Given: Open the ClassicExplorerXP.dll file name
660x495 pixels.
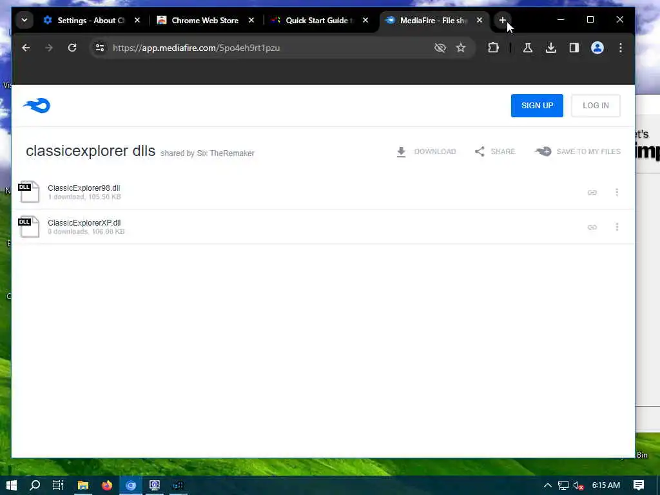Looking at the screenshot, I should click(84, 223).
